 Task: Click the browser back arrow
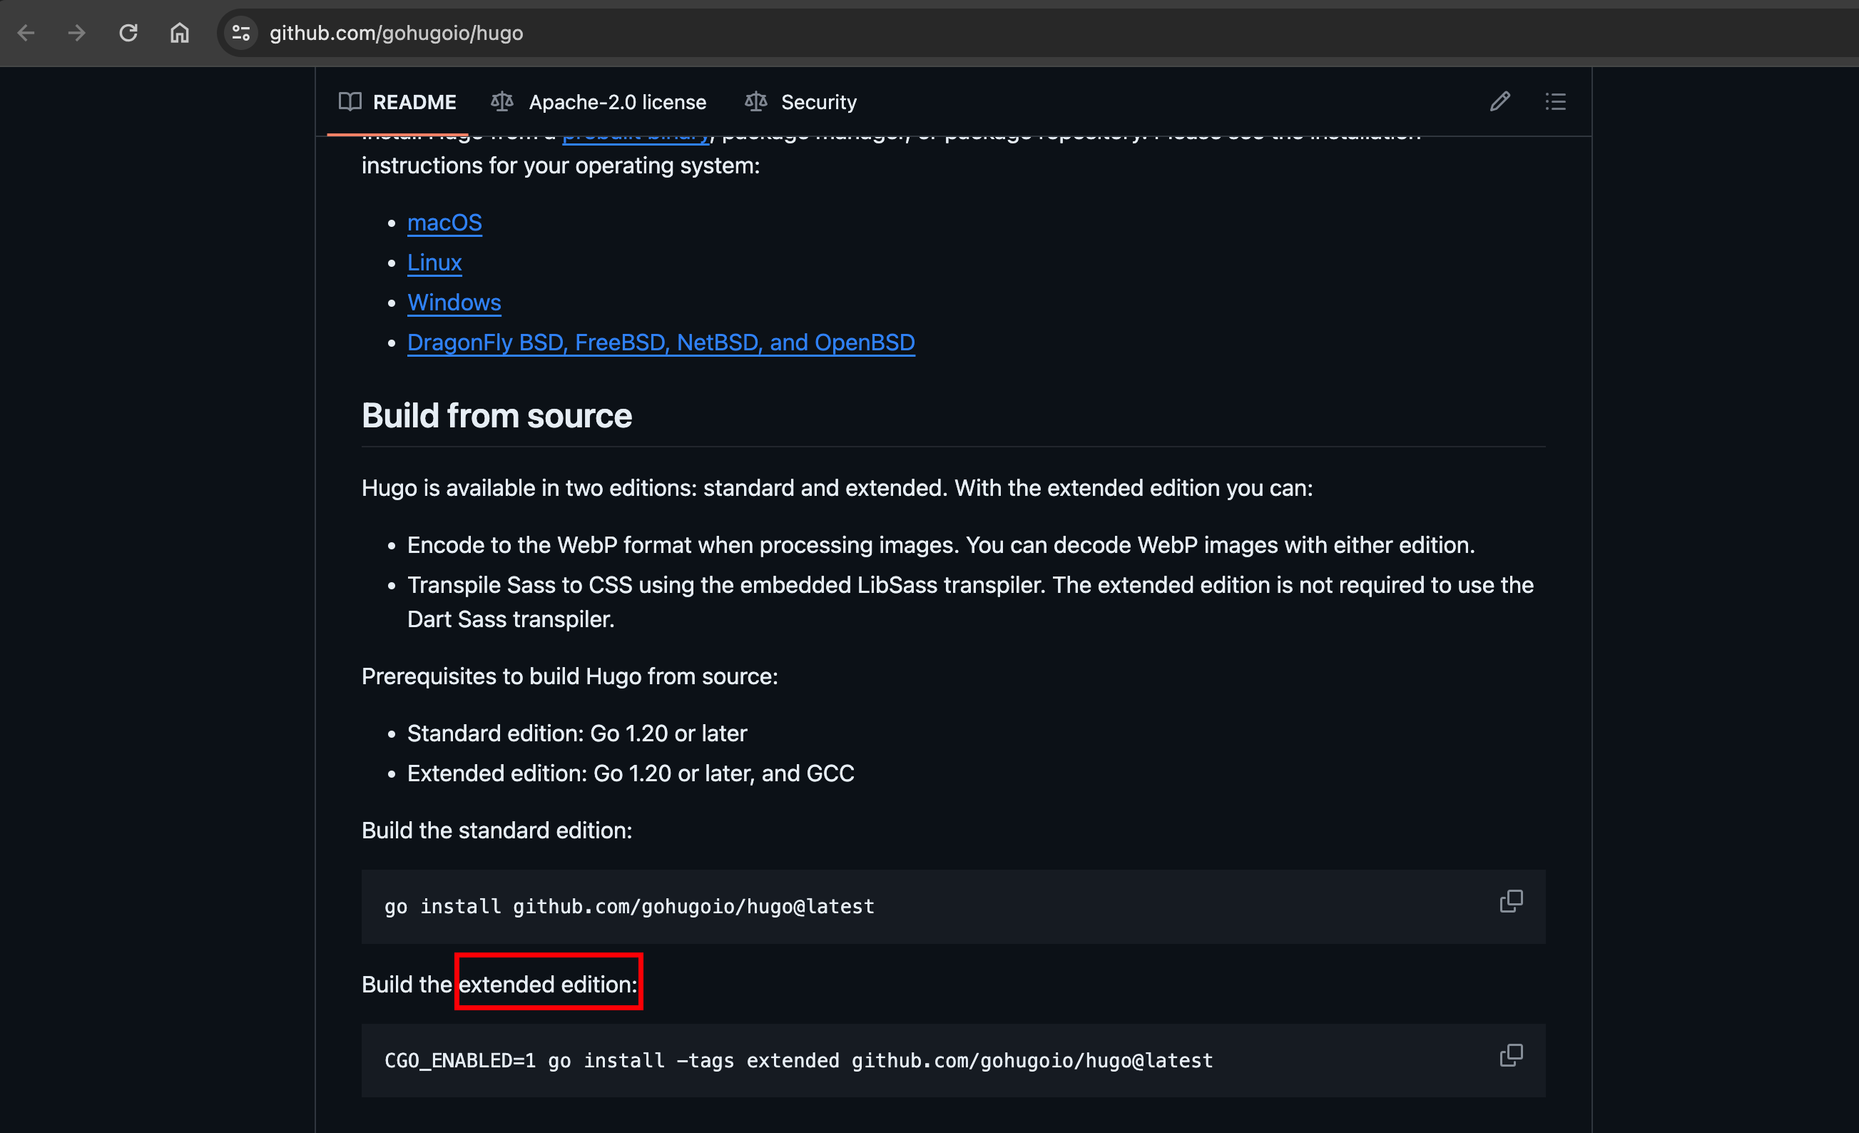(x=26, y=34)
